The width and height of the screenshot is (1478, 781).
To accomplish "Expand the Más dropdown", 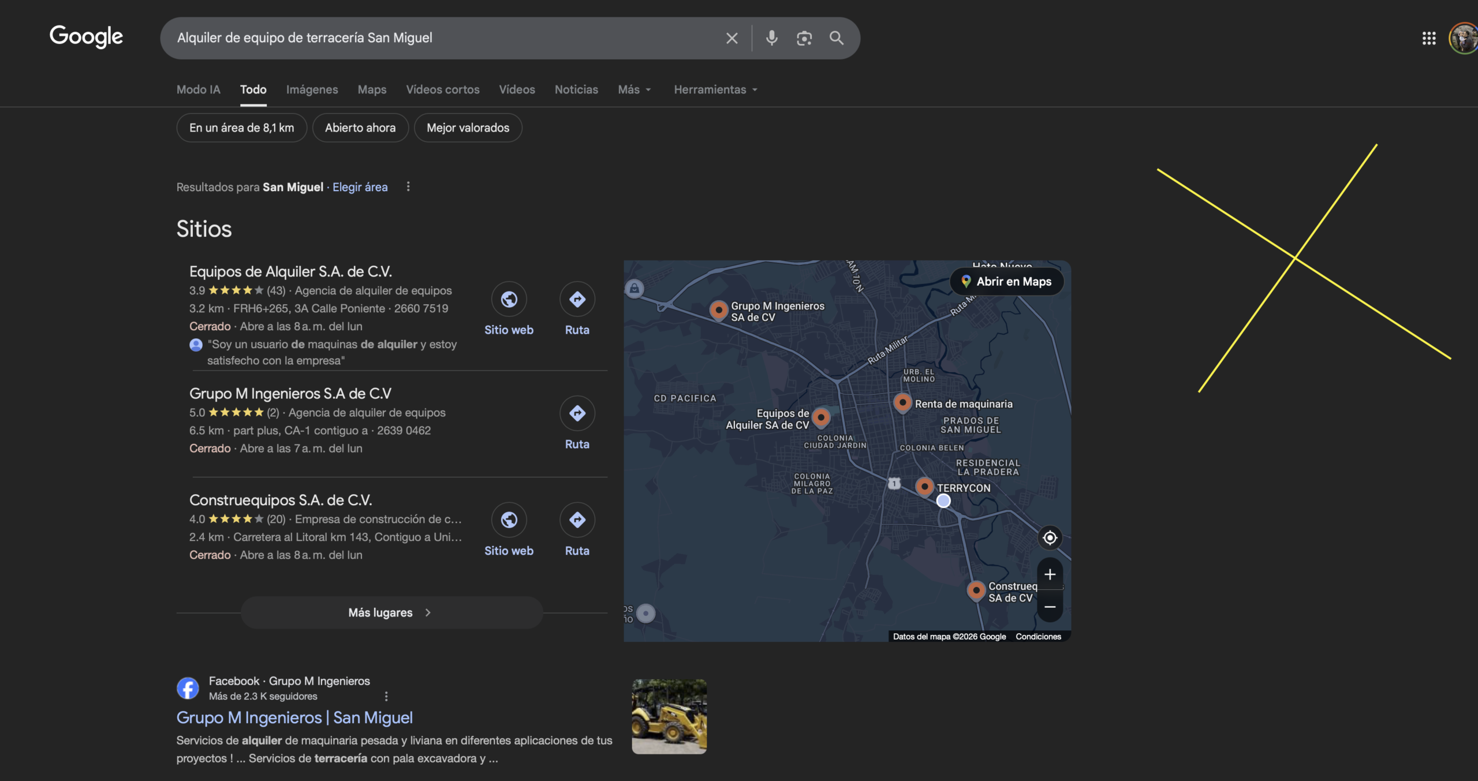I will 635,89.
